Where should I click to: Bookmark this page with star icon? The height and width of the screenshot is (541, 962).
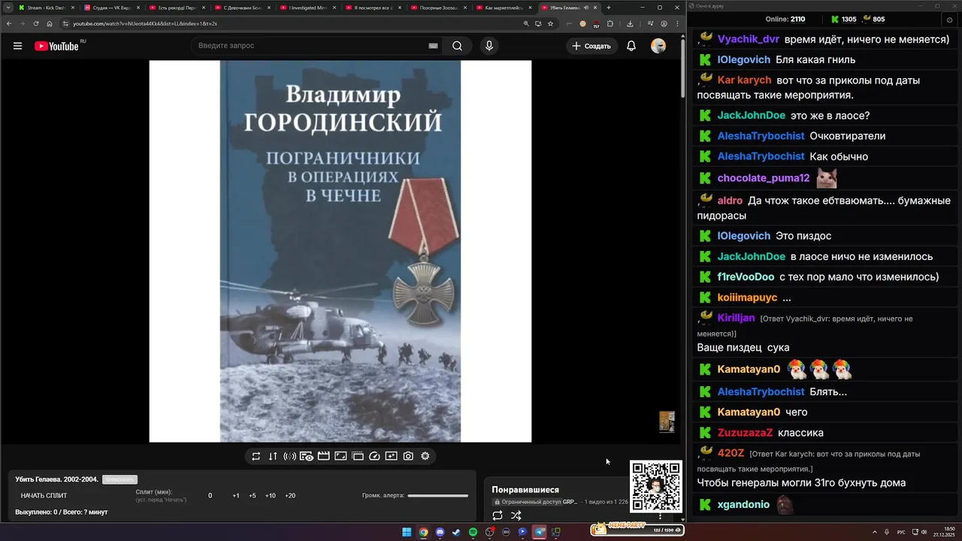click(551, 23)
